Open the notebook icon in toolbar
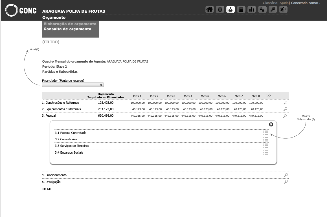The image size is (327, 217). tap(241, 9)
